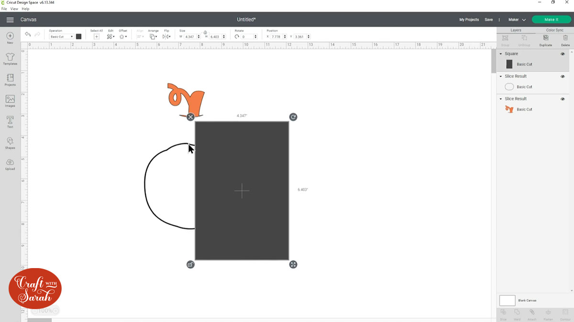The width and height of the screenshot is (574, 322).
Task: Open the Operation Basic Cut dropdown
Action: [62, 37]
